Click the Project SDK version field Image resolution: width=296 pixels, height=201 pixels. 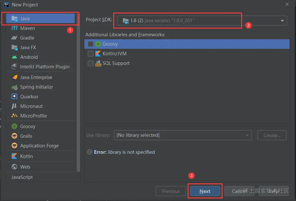pyautogui.click(x=202, y=21)
